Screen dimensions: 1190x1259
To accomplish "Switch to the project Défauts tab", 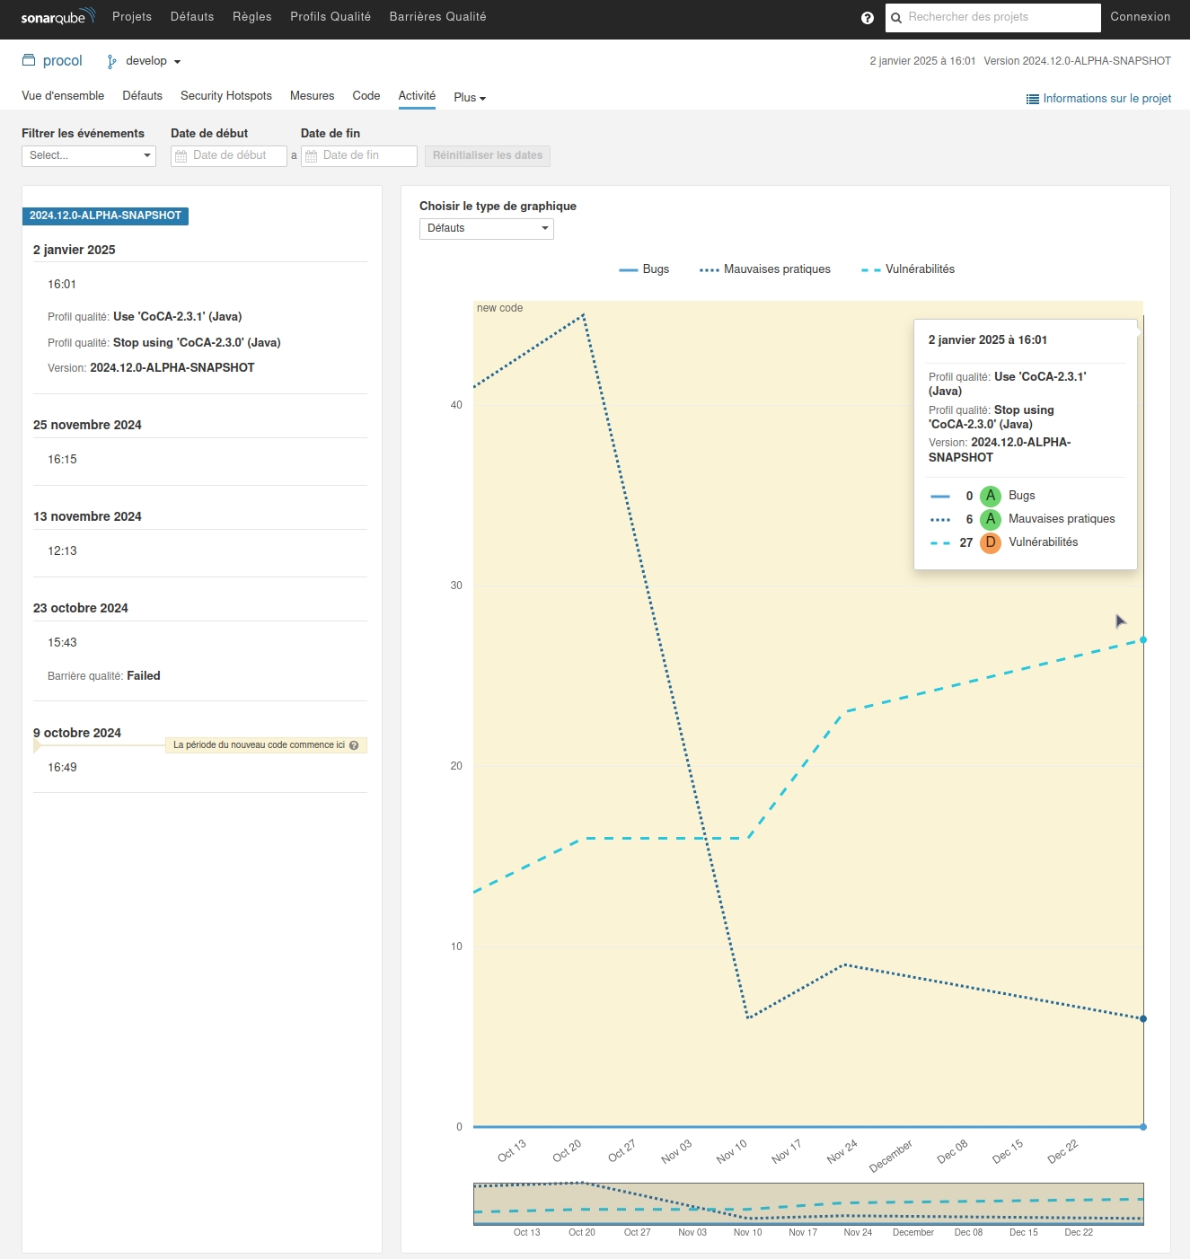I will point(143,96).
